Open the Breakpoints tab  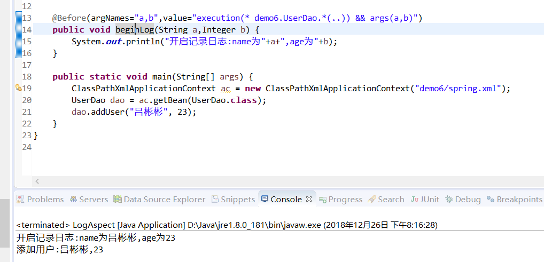(514, 199)
